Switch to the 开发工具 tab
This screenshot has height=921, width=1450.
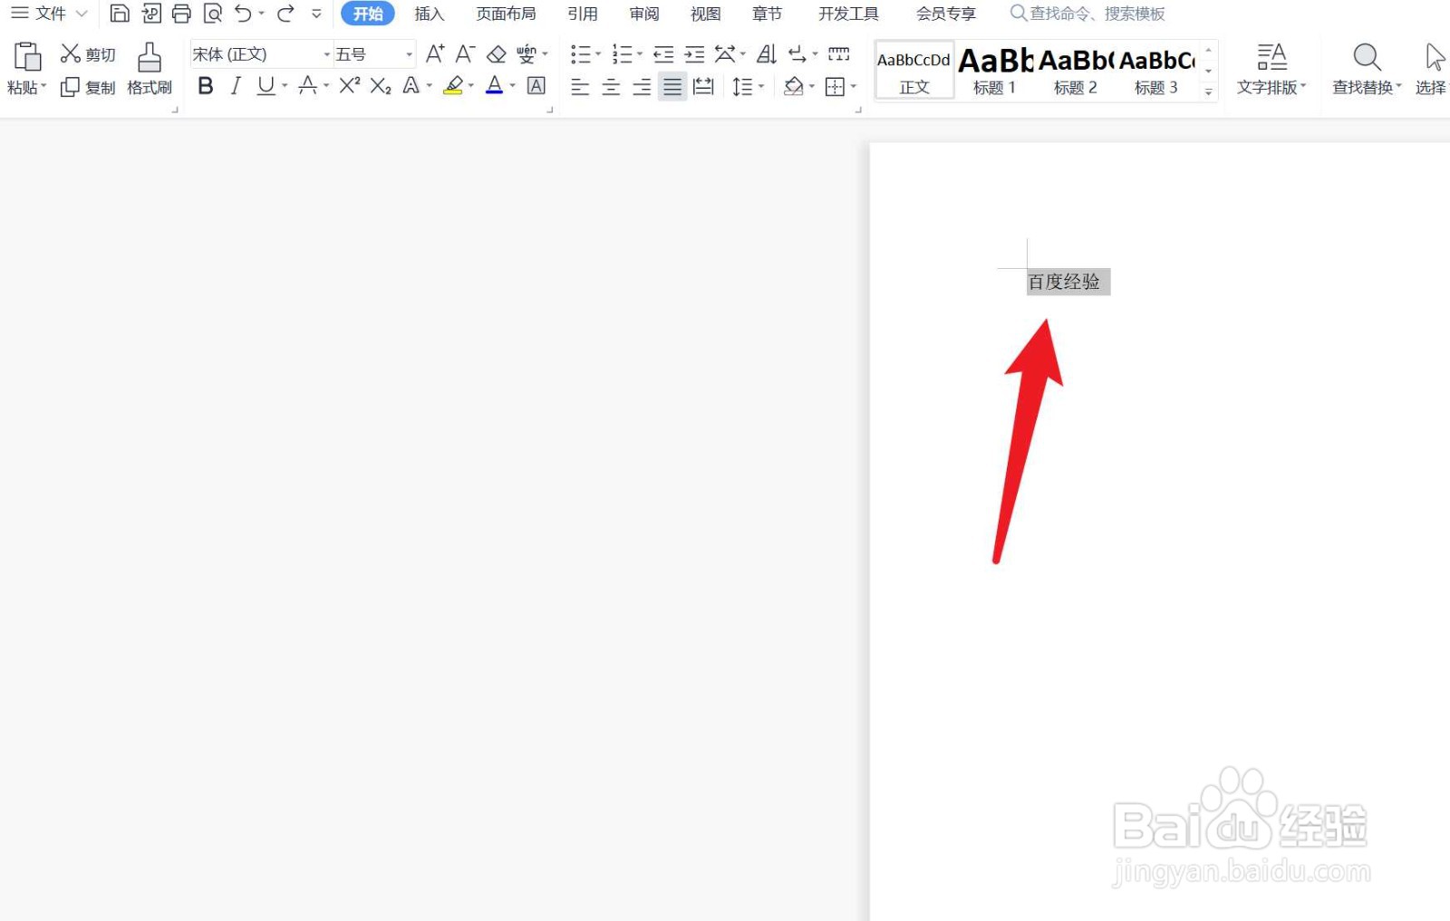848,14
